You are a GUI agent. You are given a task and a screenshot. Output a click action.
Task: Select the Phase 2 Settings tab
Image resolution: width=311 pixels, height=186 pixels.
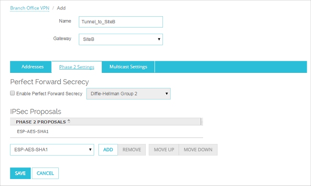click(76, 67)
